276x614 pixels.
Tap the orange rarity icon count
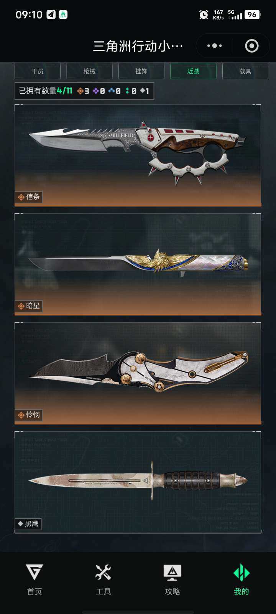83,91
